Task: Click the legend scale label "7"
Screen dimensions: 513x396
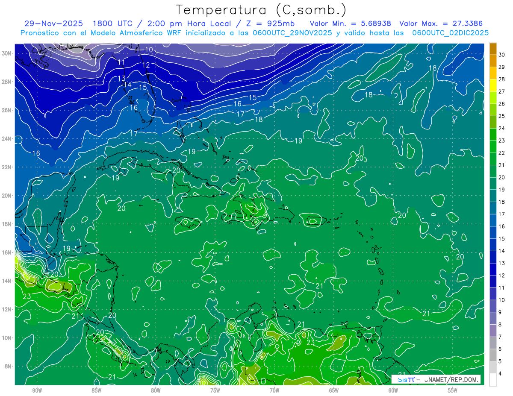Action: click(500, 337)
